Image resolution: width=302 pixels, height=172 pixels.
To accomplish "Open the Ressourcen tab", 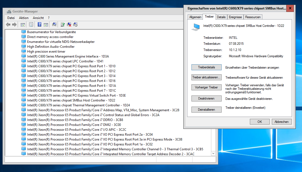I will click(x=253, y=17).
